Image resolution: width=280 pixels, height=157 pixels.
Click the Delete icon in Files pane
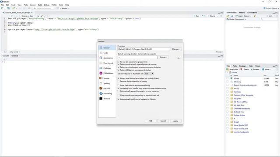click(x=241, y=69)
